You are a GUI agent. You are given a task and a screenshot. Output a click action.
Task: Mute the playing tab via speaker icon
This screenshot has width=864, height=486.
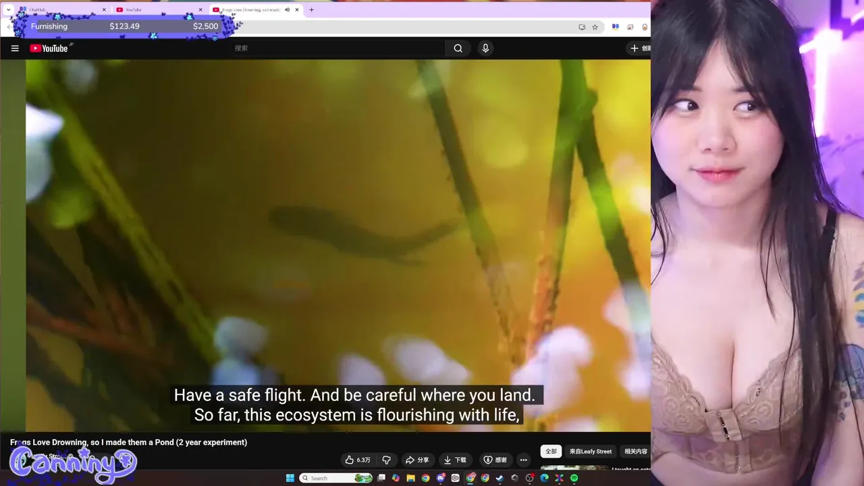coord(287,9)
